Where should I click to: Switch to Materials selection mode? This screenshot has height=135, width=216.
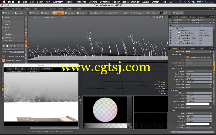coord(70,13)
